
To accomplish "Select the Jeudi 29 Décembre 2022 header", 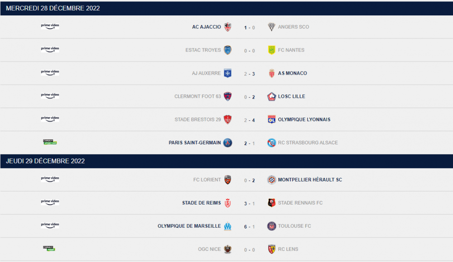I will 226,161.
